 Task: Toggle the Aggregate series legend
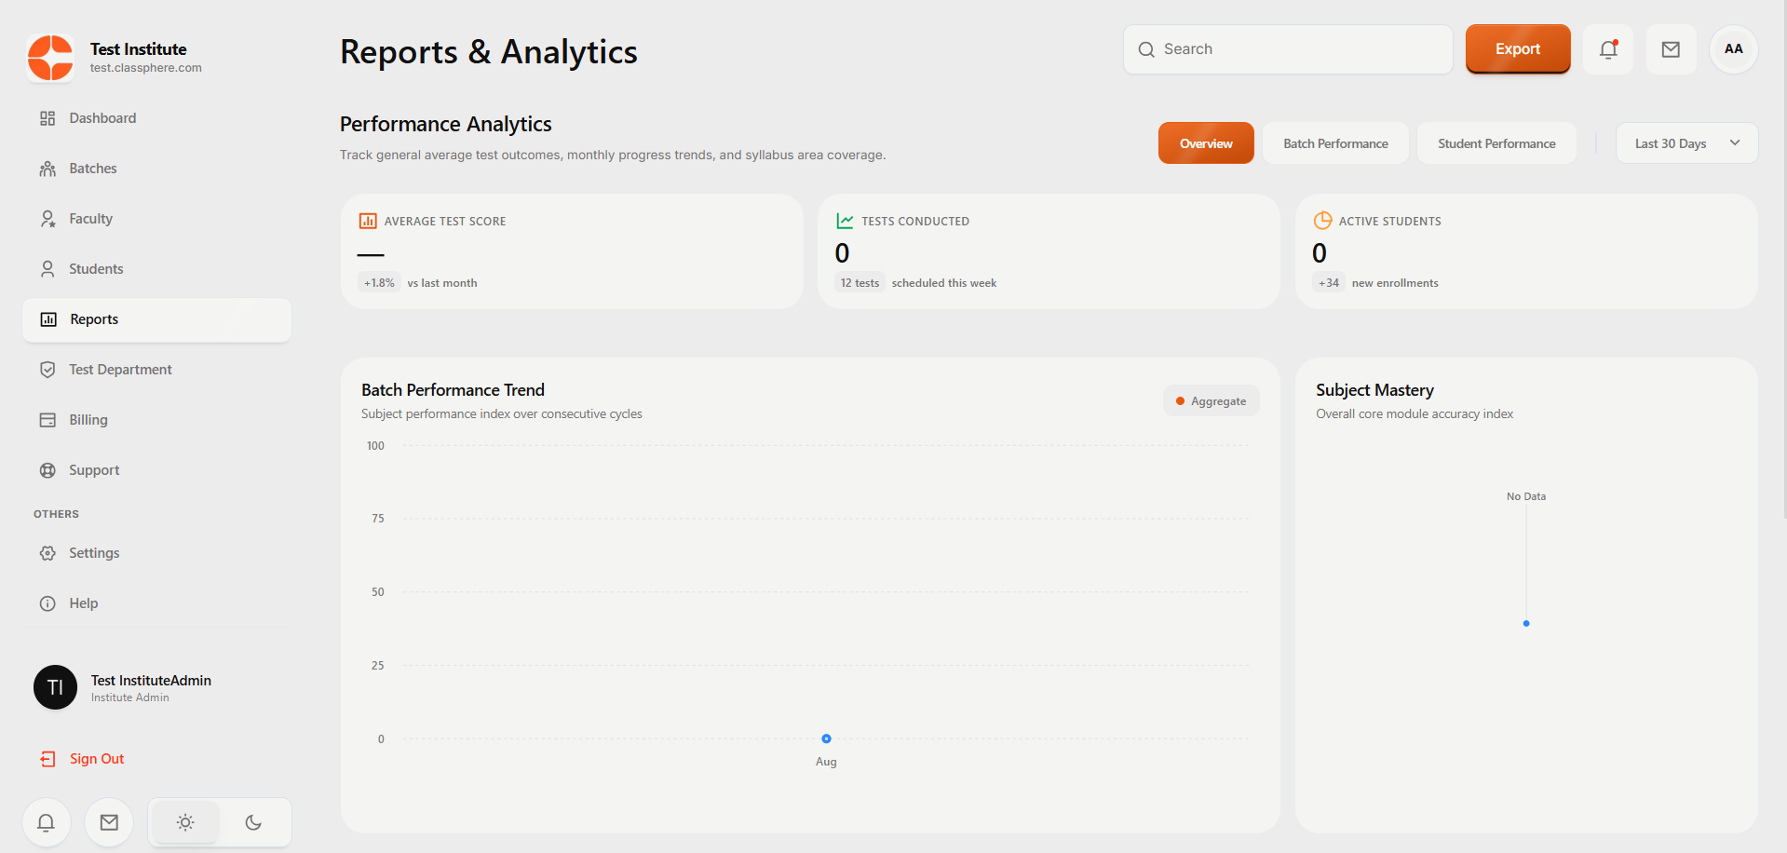(x=1211, y=401)
